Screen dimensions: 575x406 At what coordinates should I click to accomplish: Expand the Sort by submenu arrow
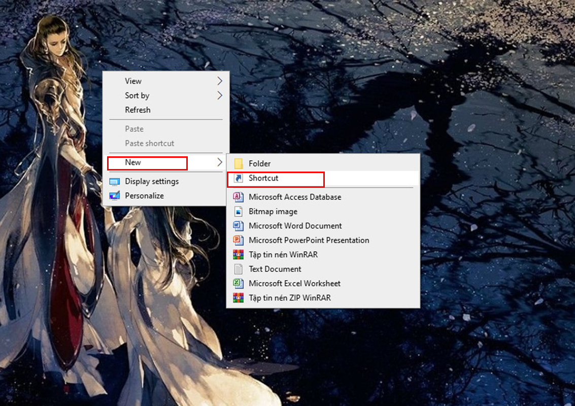220,95
